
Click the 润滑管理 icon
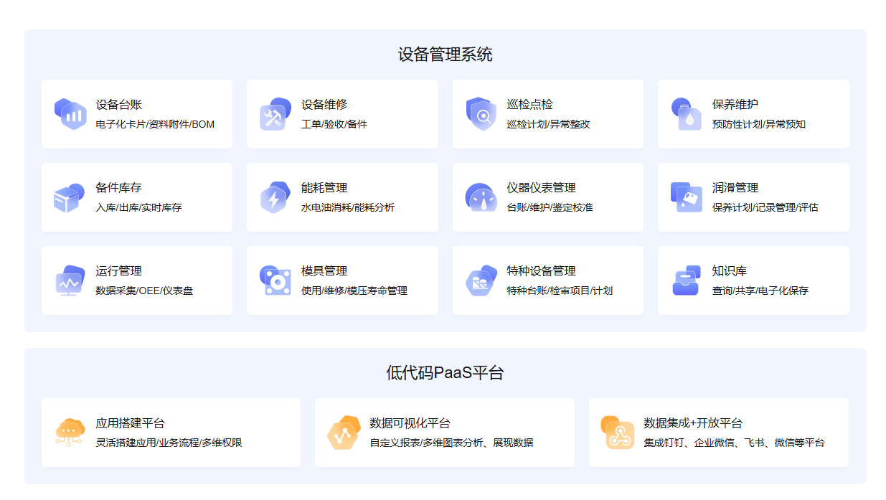click(x=687, y=197)
